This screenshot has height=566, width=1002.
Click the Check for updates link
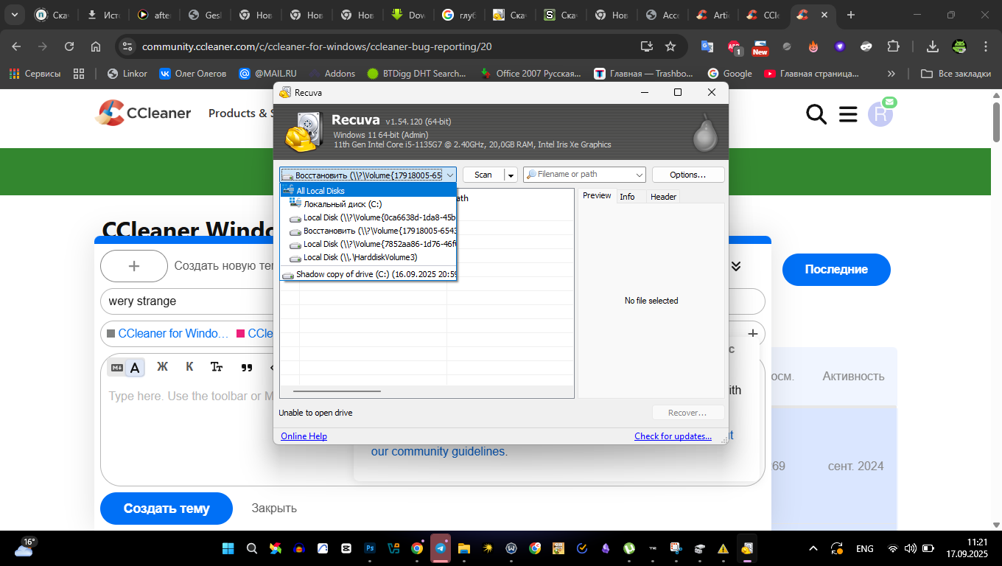point(673,436)
